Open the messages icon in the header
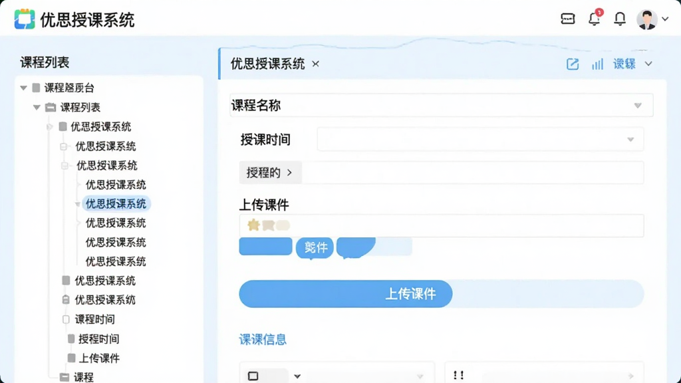Screen dimensions: 681x383 568,19
